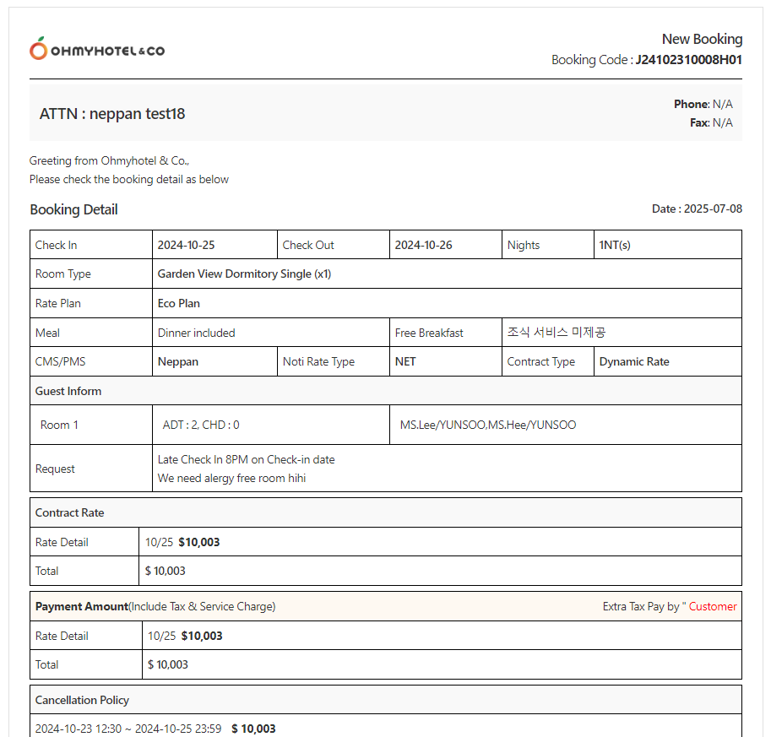
Task: Click the Contract Rate section header
Action: 386,512
